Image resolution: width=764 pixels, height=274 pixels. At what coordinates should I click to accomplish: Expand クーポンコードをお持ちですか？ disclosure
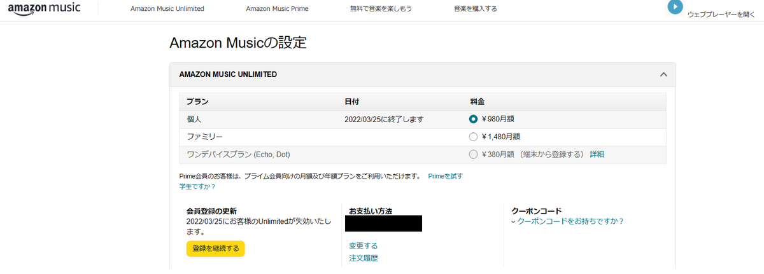click(x=567, y=221)
